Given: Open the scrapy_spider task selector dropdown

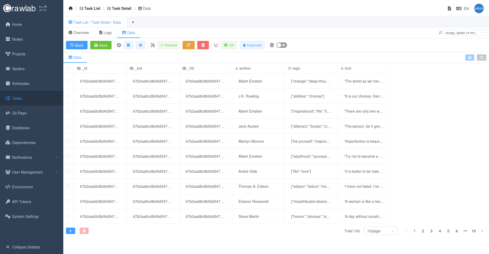Looking at the screenshot, I should [x=464, y=33].
